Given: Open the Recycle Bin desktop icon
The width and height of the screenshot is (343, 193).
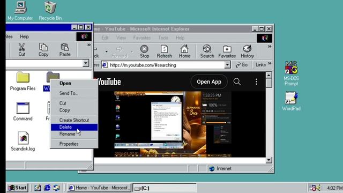Looking at the screenshot, I should click(x=50, y=11).
